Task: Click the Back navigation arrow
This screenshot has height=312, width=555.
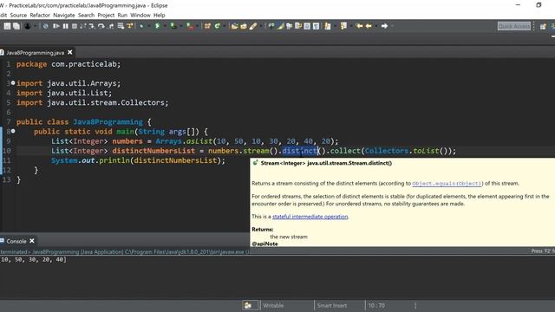Action: pos(369,26)
